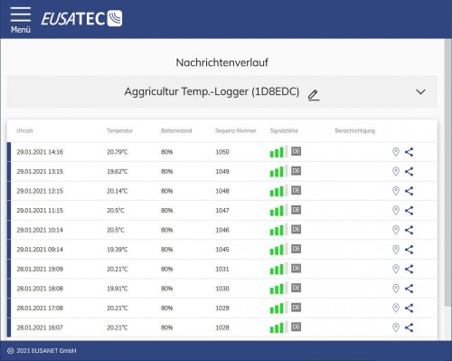This screenshot has width=452, height=361.
Task: Show location for 29.01.2021 11:15 entry
Action: (x=396, y=210)
